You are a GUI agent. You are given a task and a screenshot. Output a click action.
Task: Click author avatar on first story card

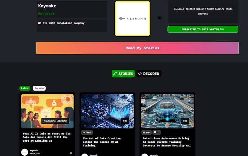tap(24, 152)
